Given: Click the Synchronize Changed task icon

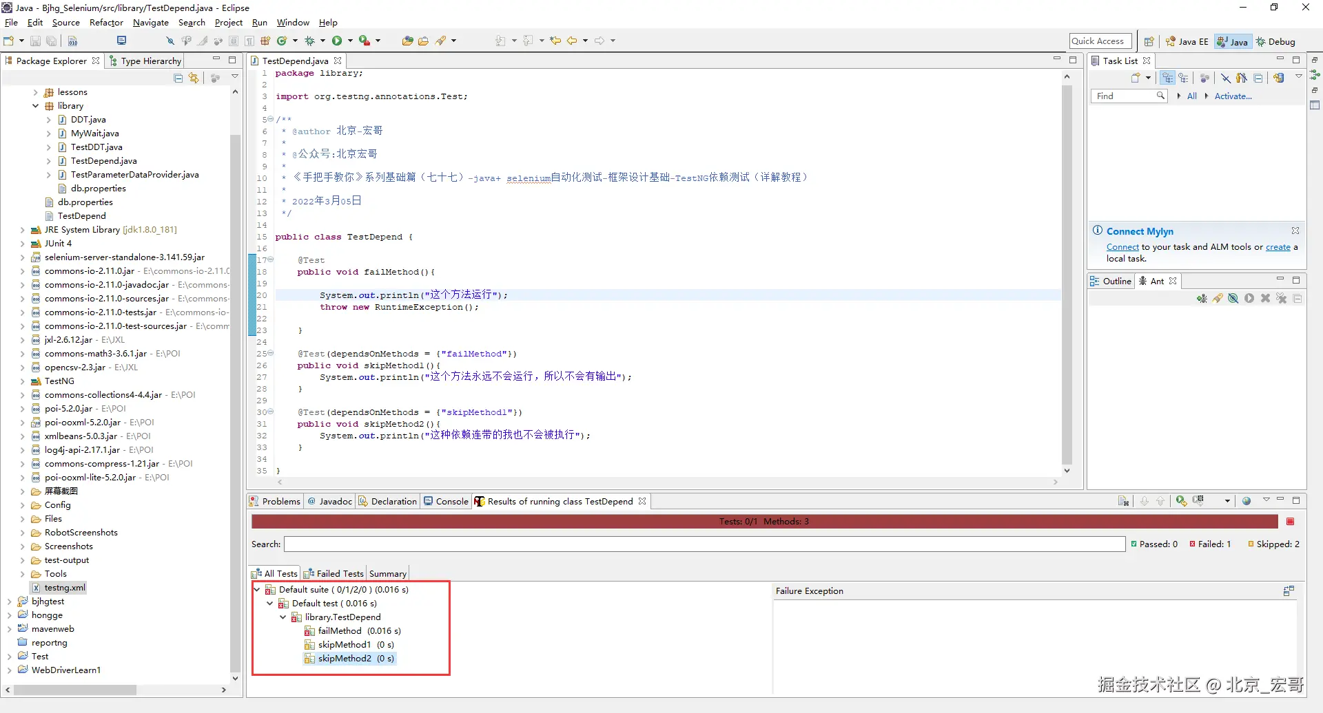Looking at the screenshot, I should pos(1279,78).
